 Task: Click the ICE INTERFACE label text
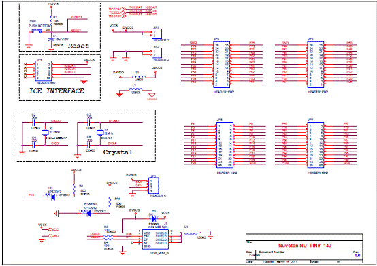56,91
